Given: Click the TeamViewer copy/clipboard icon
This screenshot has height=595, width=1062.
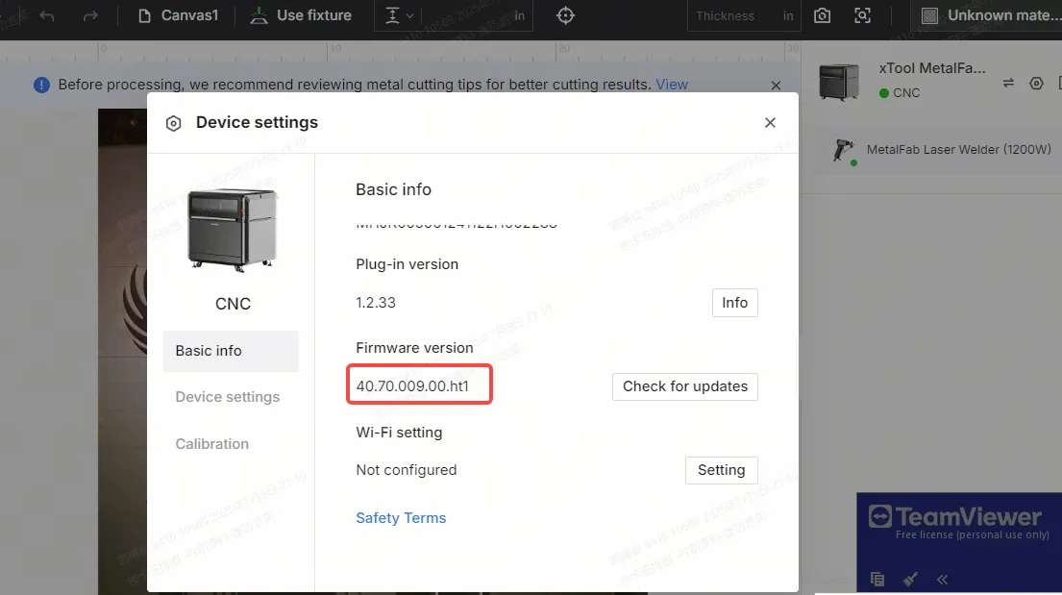Looking at the screenshot, I should pos(877,580).
